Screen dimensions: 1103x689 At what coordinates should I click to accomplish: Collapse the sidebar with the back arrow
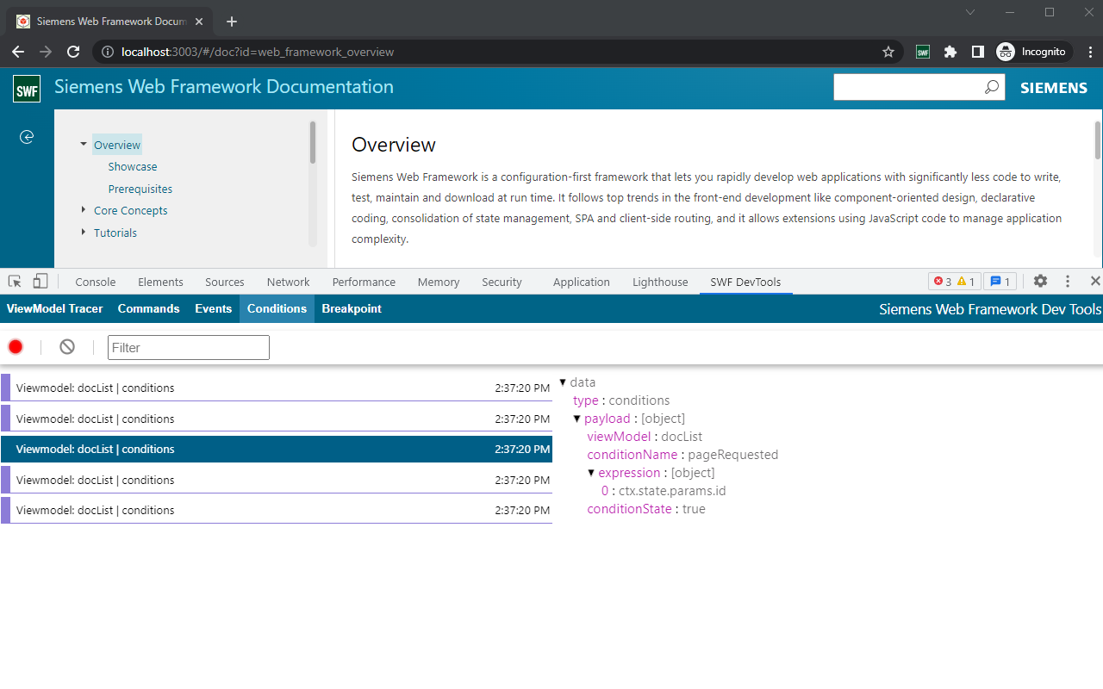click(x=27, y=137)
